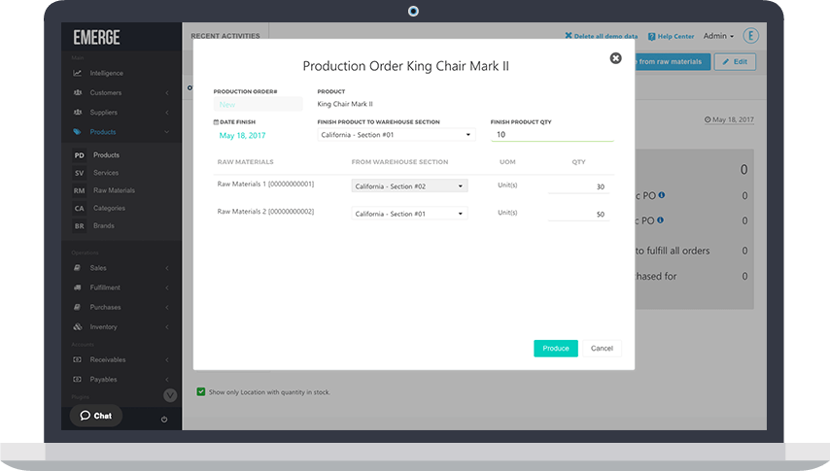Open Raw Materials 2 warehouse section dropdown
The image size is (830, 471).
click(x=409, y=214)
